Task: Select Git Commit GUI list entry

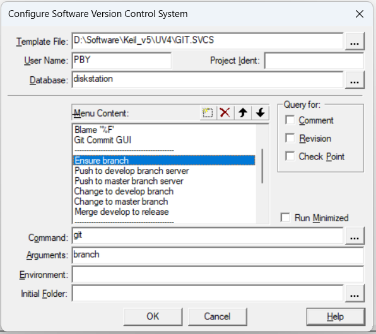Action: 164,140
